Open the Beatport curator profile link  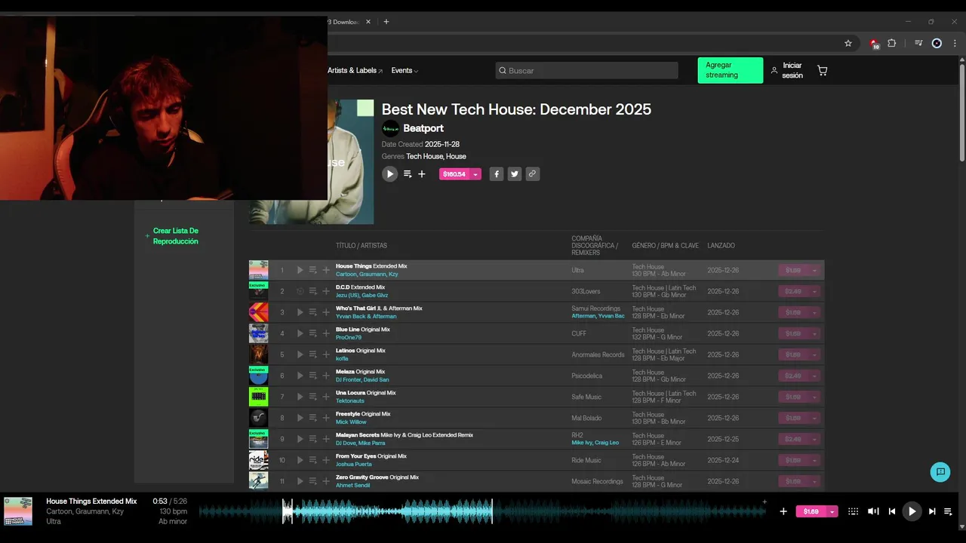click(x=423, y=128)
